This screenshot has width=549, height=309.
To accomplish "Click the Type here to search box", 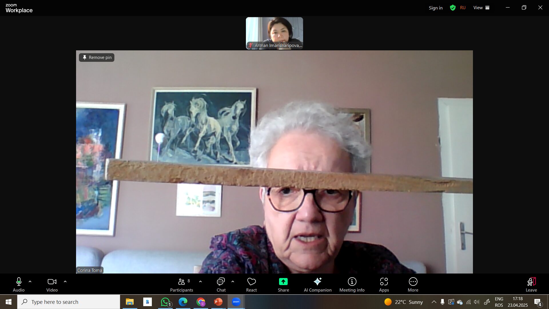I will click(69, 302).
